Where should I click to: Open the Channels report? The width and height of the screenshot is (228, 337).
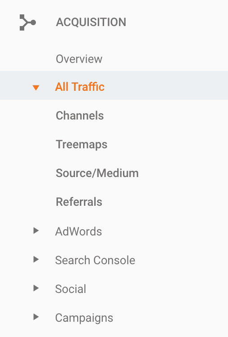point(80,115)
